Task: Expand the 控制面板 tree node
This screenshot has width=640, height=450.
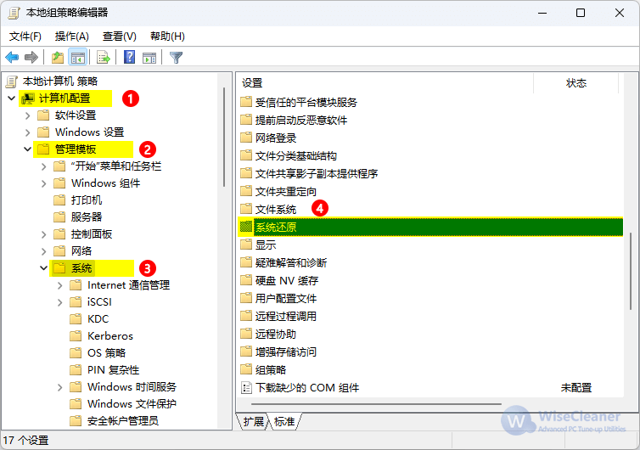Action: coord(43,234)
